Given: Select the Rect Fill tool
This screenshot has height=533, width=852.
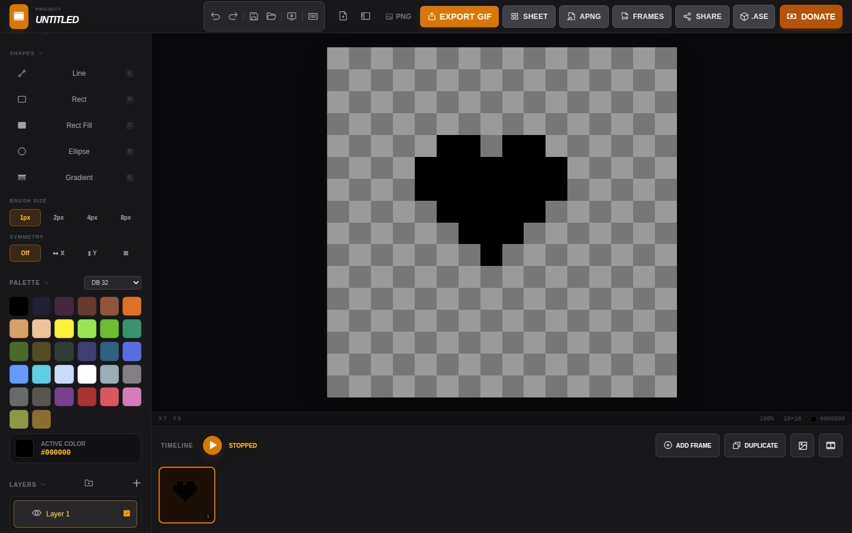Looking at the screenshot, I should click(x=75, y=126).
